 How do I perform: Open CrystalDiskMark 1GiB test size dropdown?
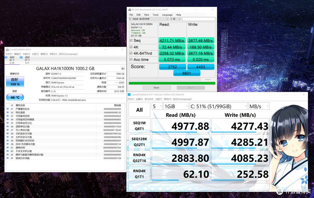(176, 106)
